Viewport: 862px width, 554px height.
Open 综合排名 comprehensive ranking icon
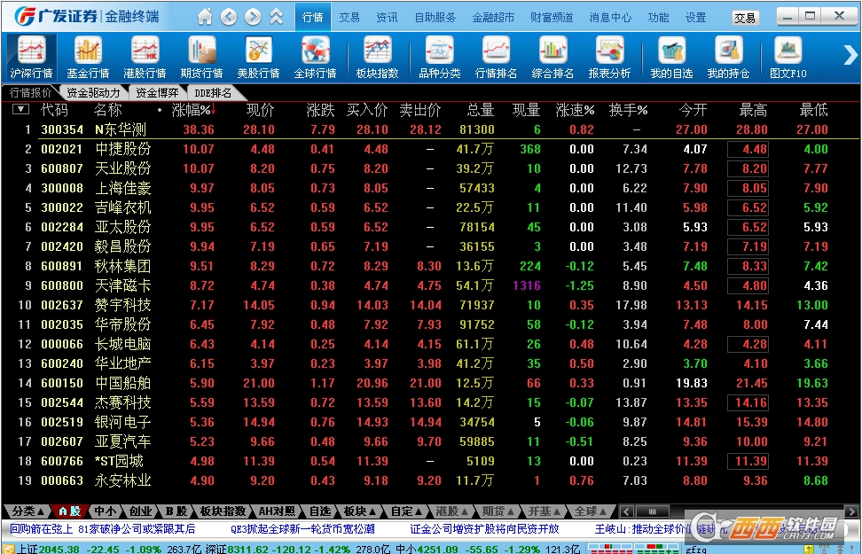(552, 57)
